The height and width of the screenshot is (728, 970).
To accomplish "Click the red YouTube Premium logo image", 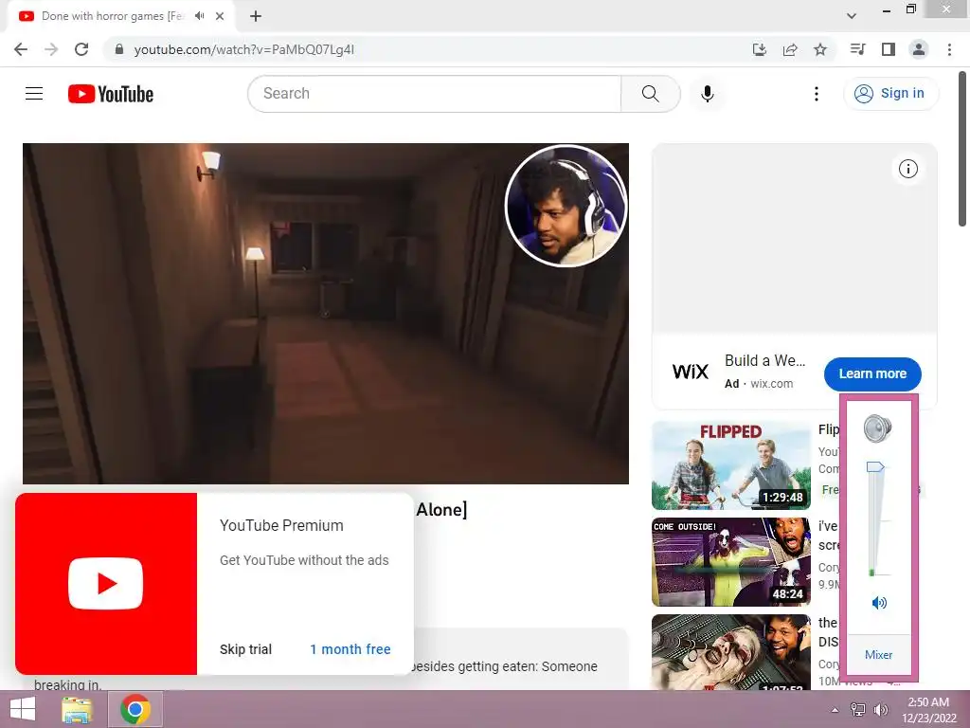I will point(106,584).
